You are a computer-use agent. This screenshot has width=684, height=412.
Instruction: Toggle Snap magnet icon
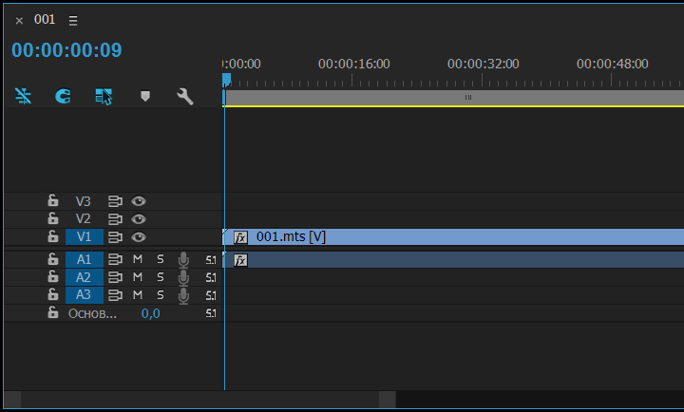[63, 96]
